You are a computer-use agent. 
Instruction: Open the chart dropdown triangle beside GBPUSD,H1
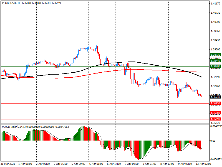3,3
